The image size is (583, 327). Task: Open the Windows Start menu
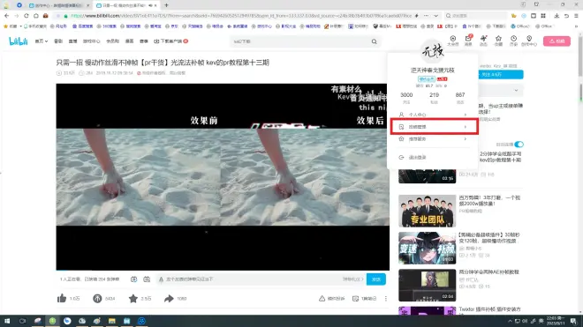7,321
